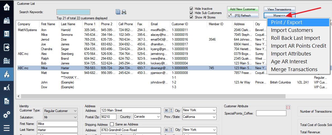Go to the Home icon in sidebar
332x135 pixels.
[x=7, y=7]
